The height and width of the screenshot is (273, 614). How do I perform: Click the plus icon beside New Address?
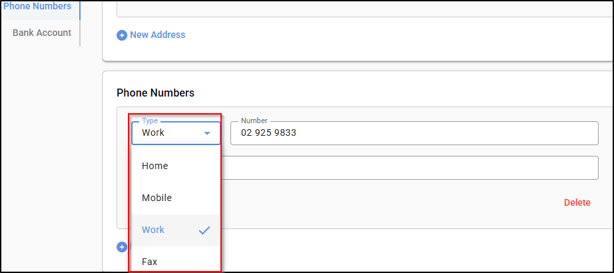click(x=122, y=35)
